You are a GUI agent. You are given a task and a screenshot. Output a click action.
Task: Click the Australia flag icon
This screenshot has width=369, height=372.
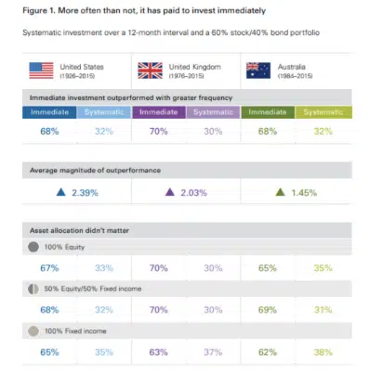pos(258,71)
